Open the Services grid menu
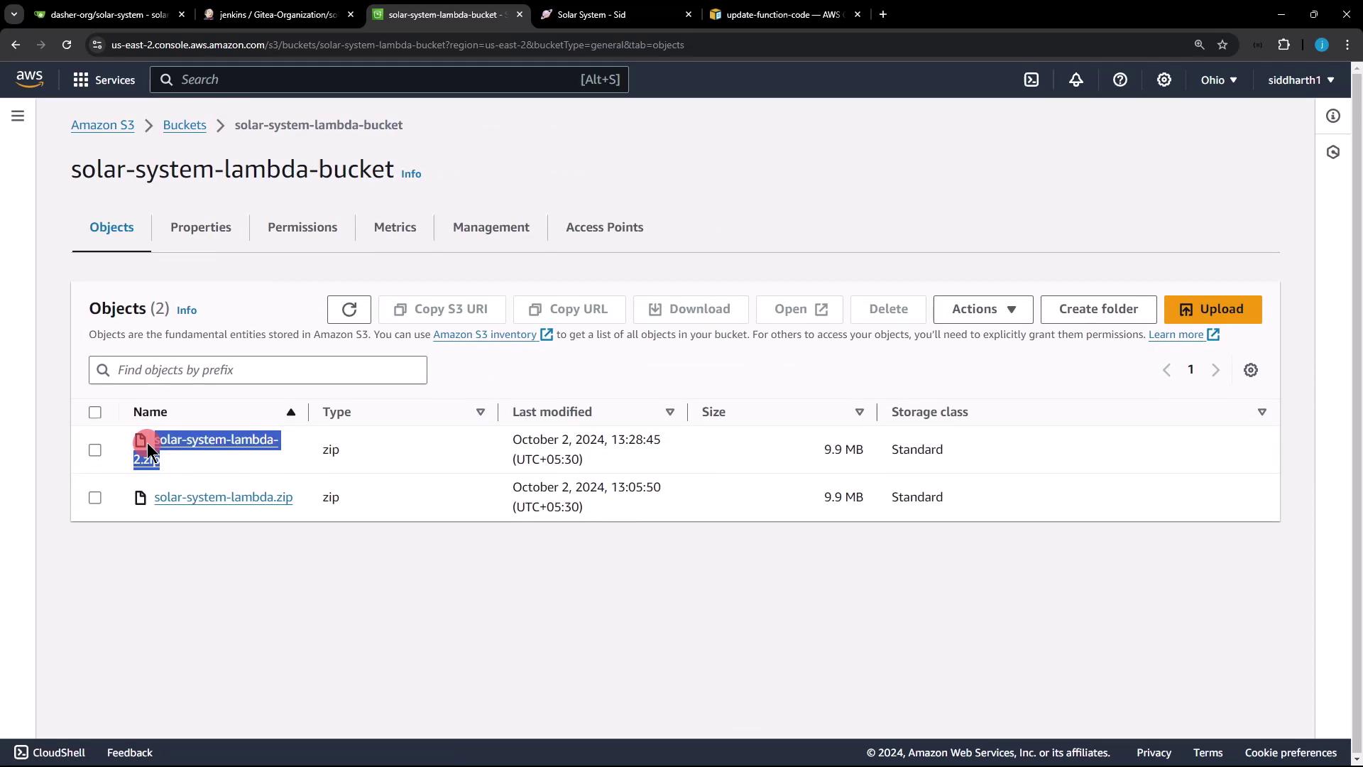The image size is (1363, 767). 104,80
